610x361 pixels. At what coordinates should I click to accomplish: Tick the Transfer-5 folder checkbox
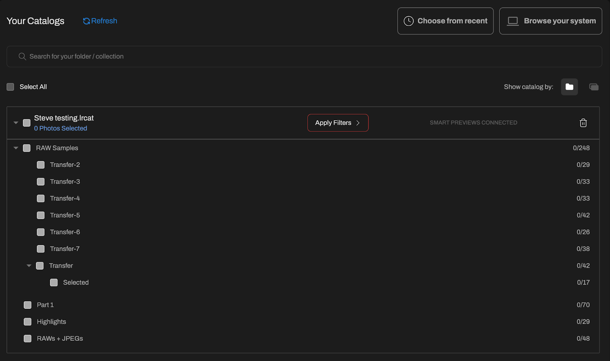(x=41, y=215)
